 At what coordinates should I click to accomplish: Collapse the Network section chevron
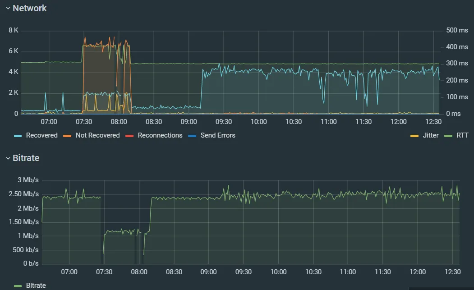tap(8, 9)
